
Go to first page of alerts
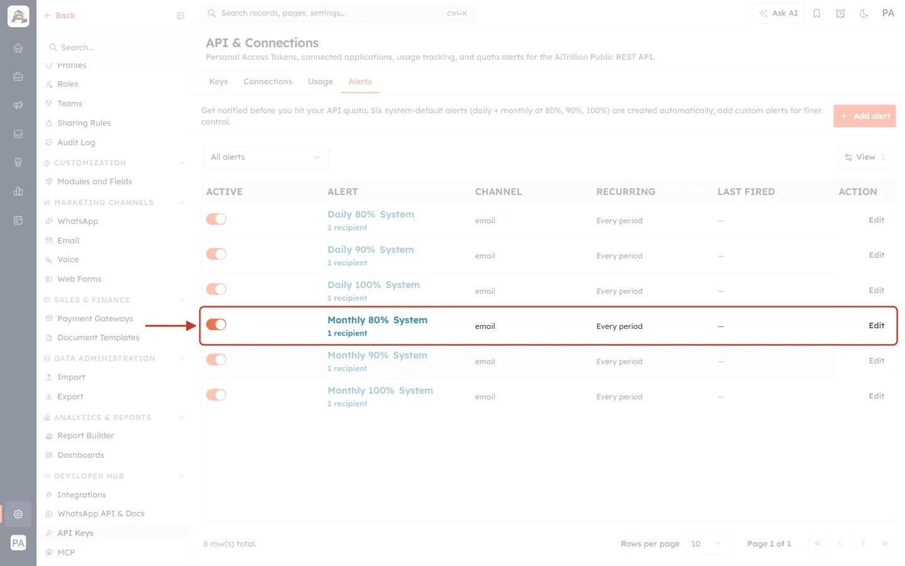tap(818, 543)
